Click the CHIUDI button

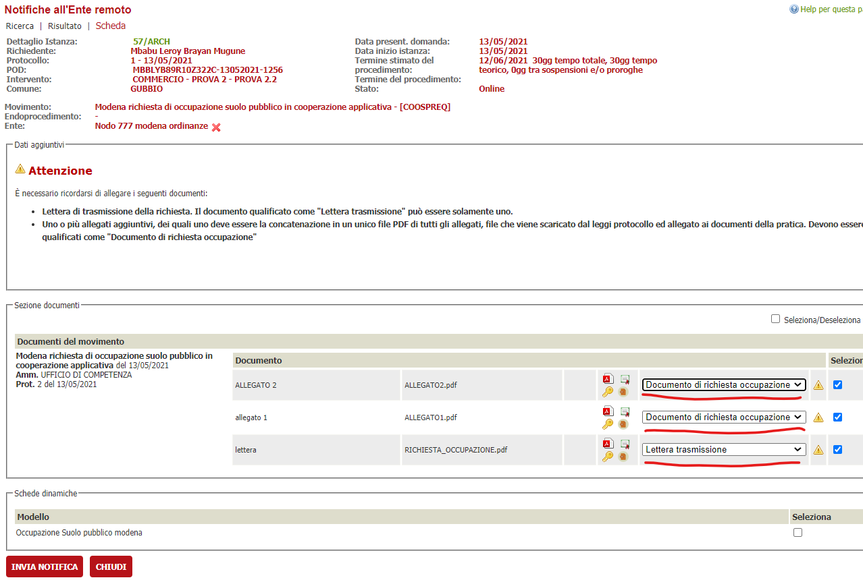(x=111, y=567)
